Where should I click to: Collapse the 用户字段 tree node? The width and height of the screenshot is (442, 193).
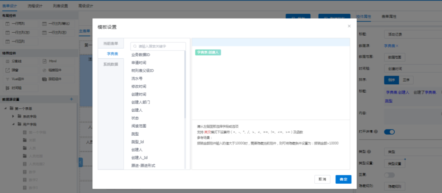click(x=13, y=125)
